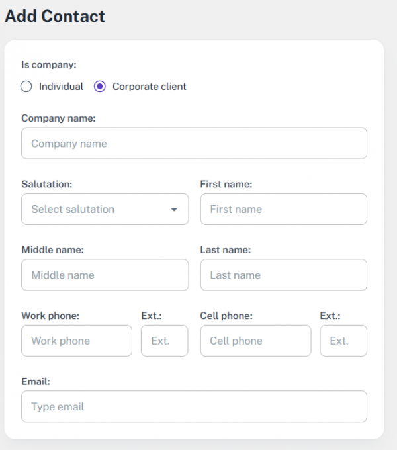Viewport: 397px width, 450px height.
Task: Click the 'Company name:' field label
Action: click(59, 118)
